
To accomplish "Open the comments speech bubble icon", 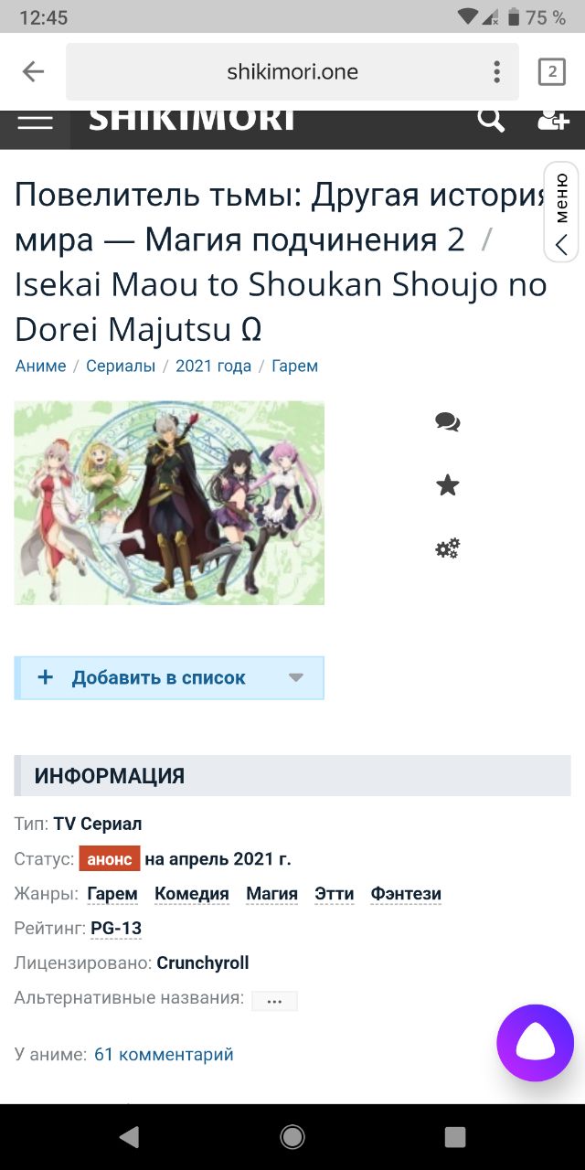I will tap(448, 421).
